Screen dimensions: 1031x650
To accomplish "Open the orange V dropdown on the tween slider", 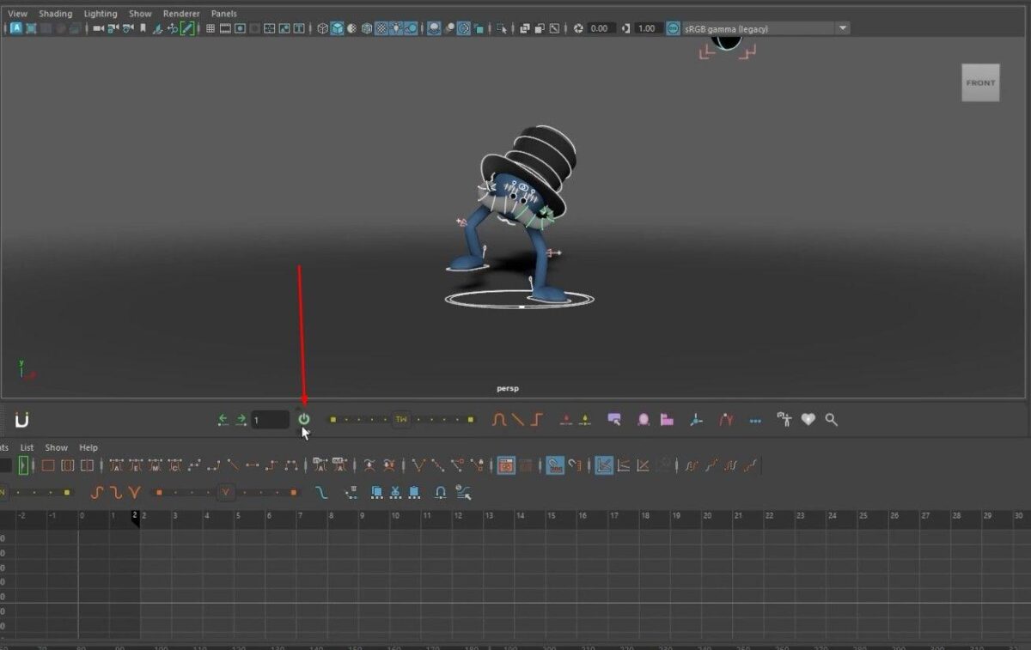I will click(225, 492).
